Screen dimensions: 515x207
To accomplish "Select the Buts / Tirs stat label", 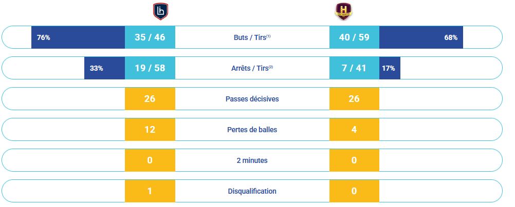I will point(252,37).
